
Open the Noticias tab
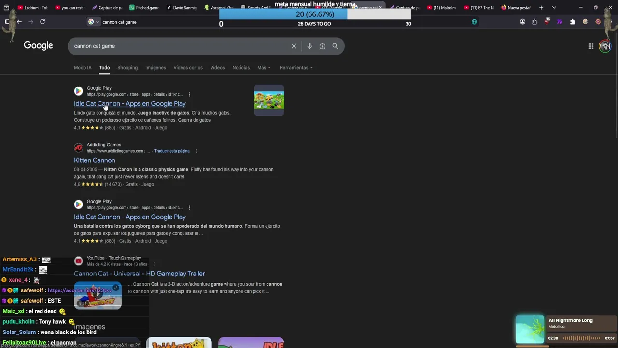click(x=241, y=68)
